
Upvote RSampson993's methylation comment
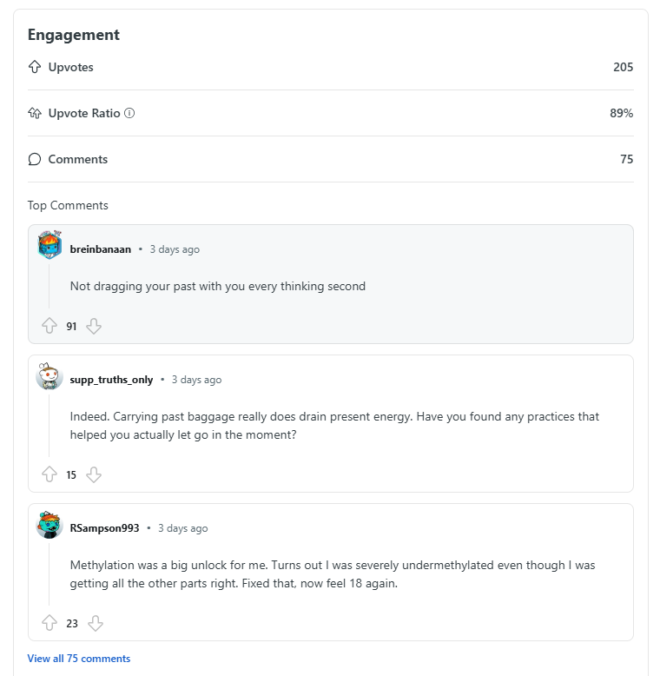49,623
